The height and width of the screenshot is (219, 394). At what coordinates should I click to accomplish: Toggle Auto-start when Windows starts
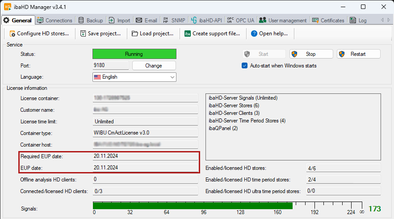point(244,66)
